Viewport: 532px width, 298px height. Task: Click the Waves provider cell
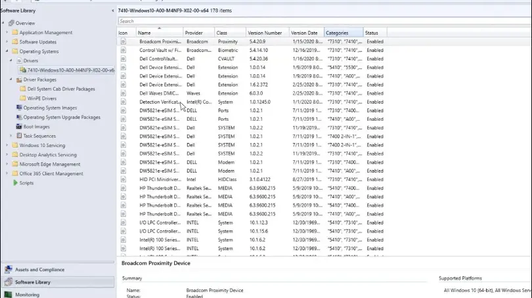click(x=193, y=93)
